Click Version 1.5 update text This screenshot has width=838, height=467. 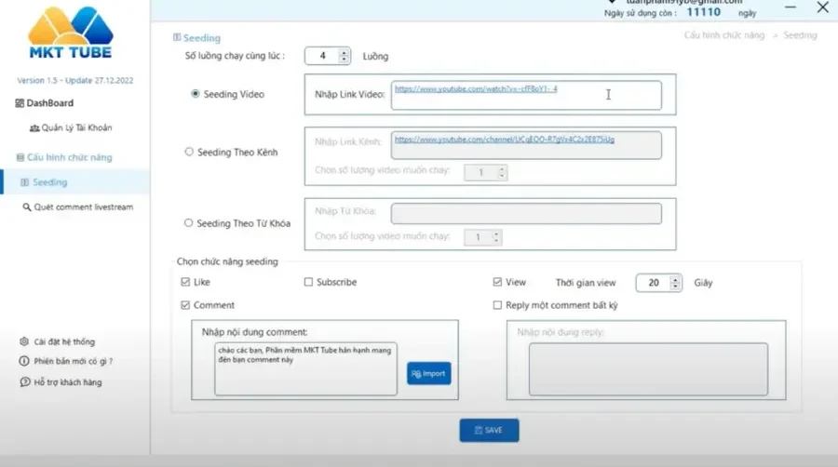74,81
